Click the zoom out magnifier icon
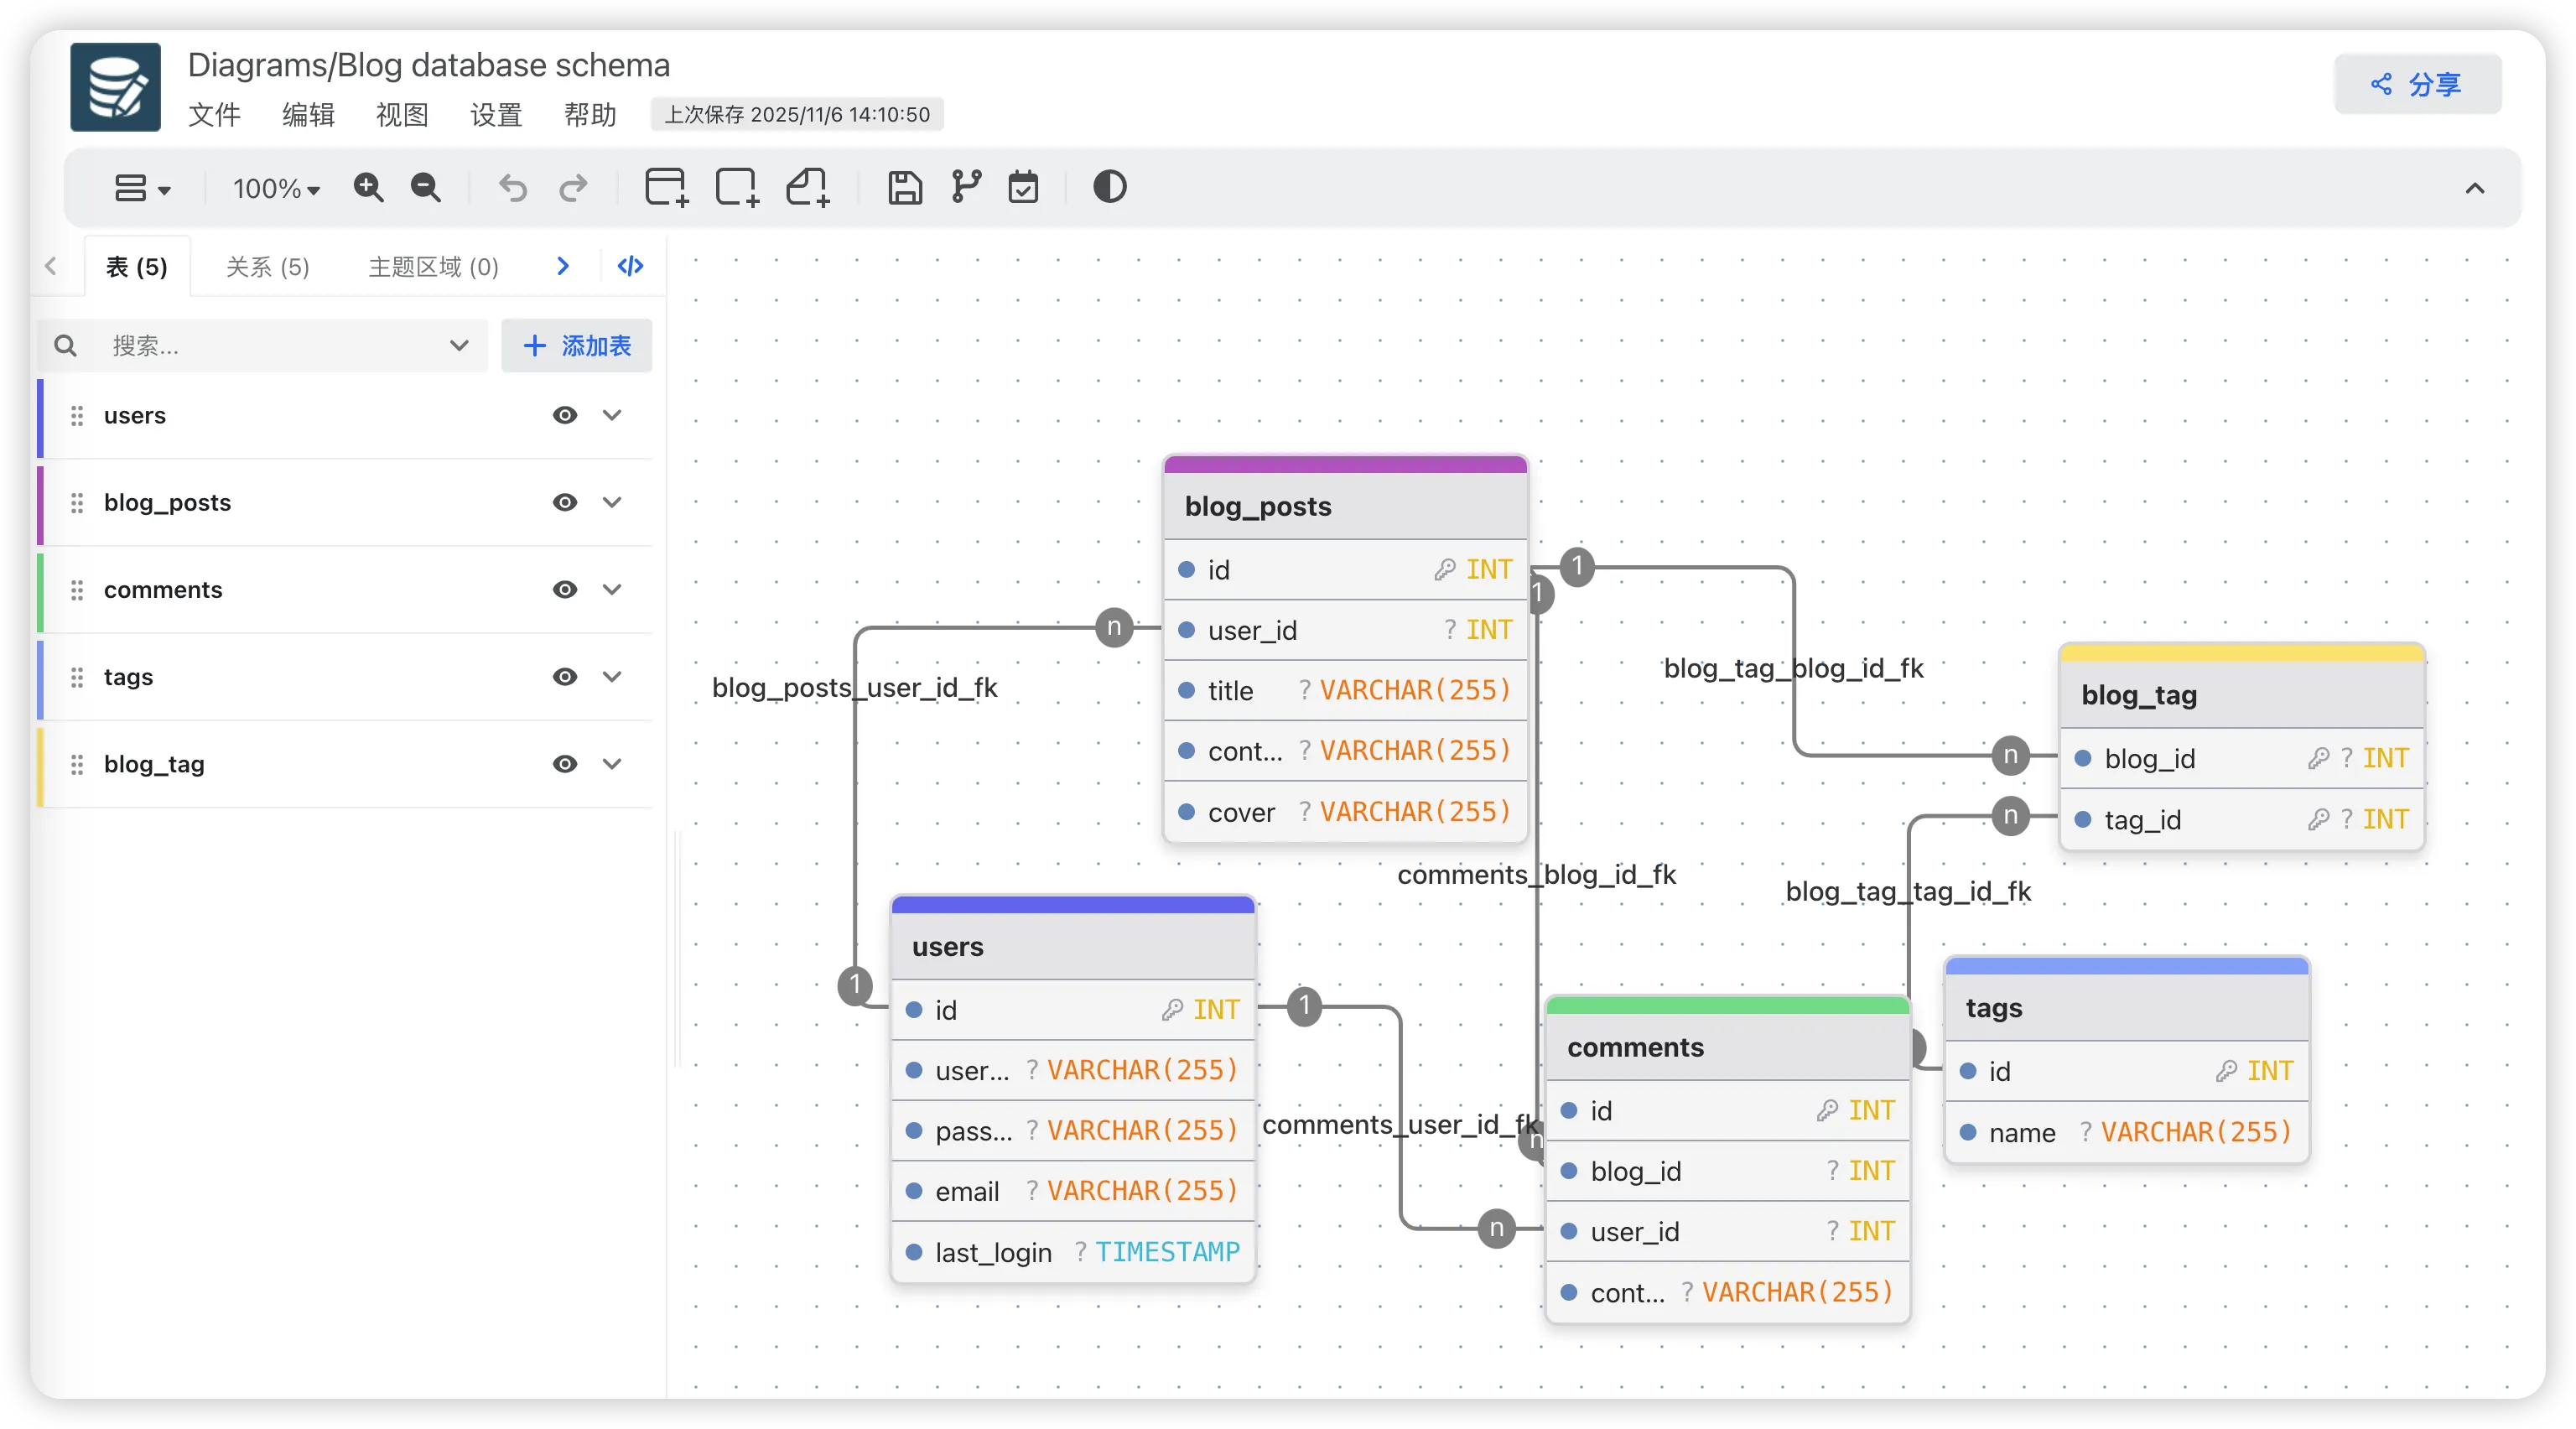Image resolution: width=2576 pixels, height=1429 pixels. pyautogui.click(x=426, y=187)
